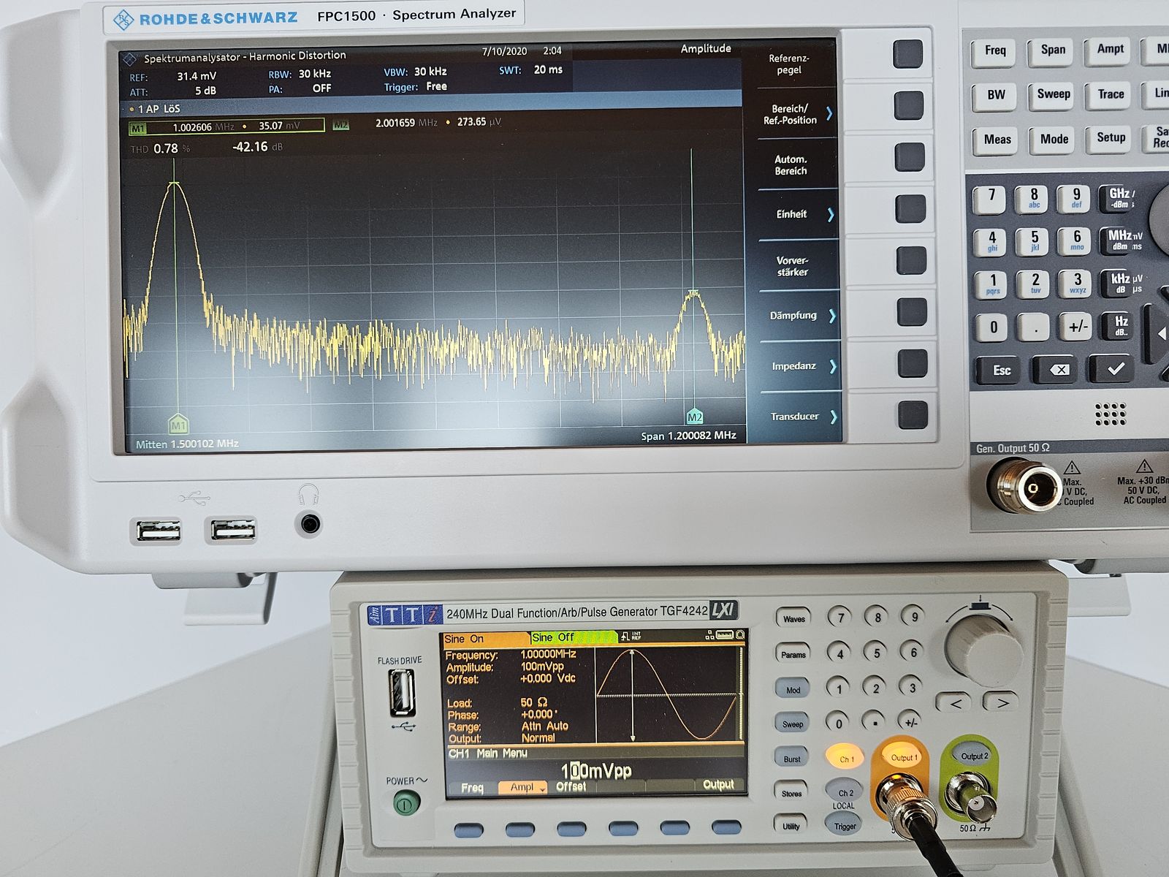Screen dimensions: 1169x877
Task: Push the generator's Params button
Action: [x=793, y=653]
